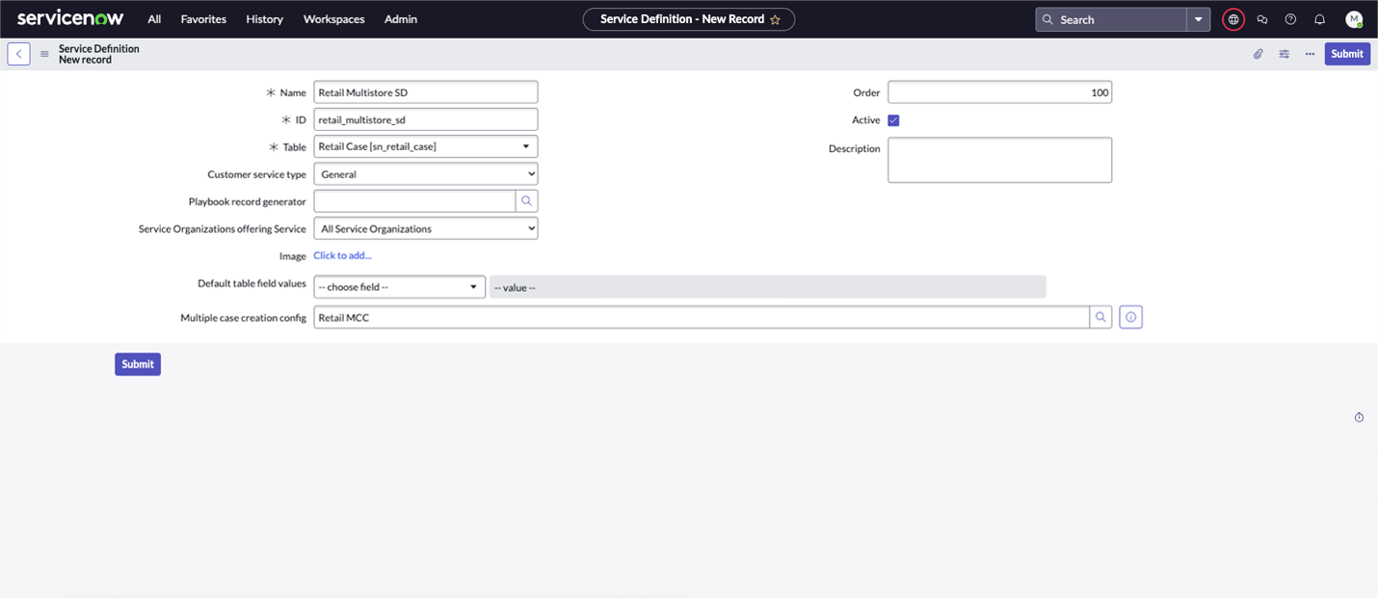Image resolution: width=1378 pixels, height=603 pixels.
Task: Open the choose field dropdown
Action: (399, 287)
